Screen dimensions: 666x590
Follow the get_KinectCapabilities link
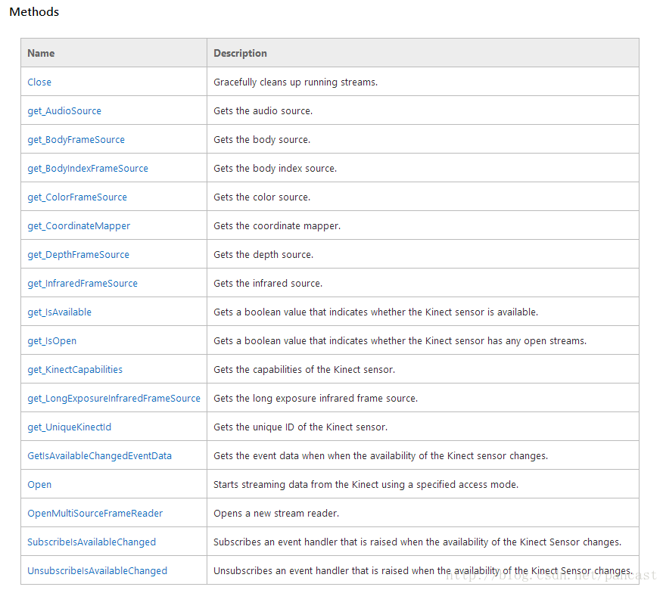click(x=75, y=370)
